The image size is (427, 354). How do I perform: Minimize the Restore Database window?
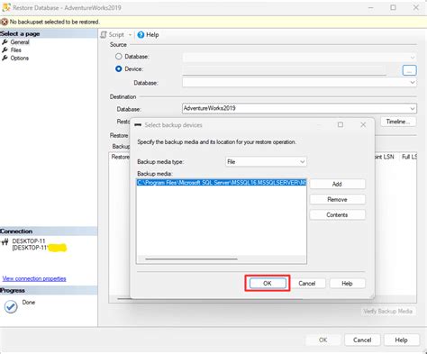click(371, 7)
